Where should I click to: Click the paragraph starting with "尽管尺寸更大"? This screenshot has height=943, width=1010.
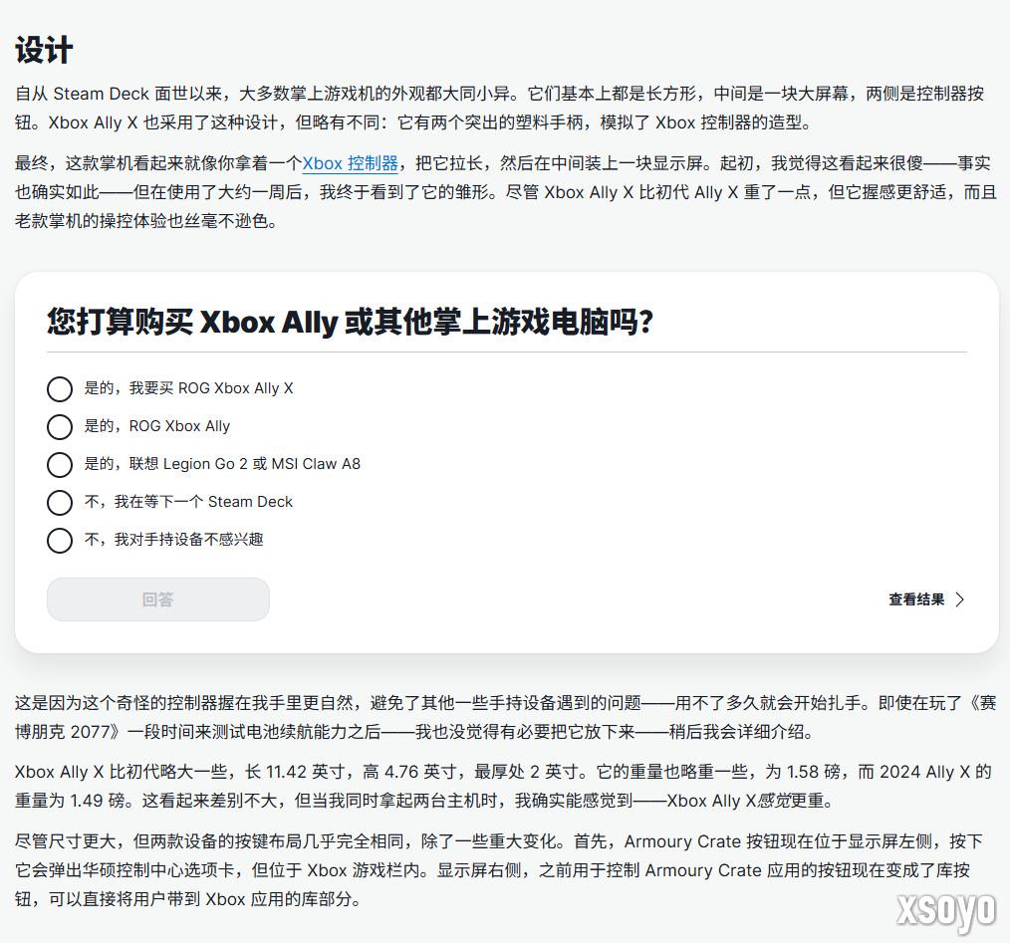tap(498, 869)
